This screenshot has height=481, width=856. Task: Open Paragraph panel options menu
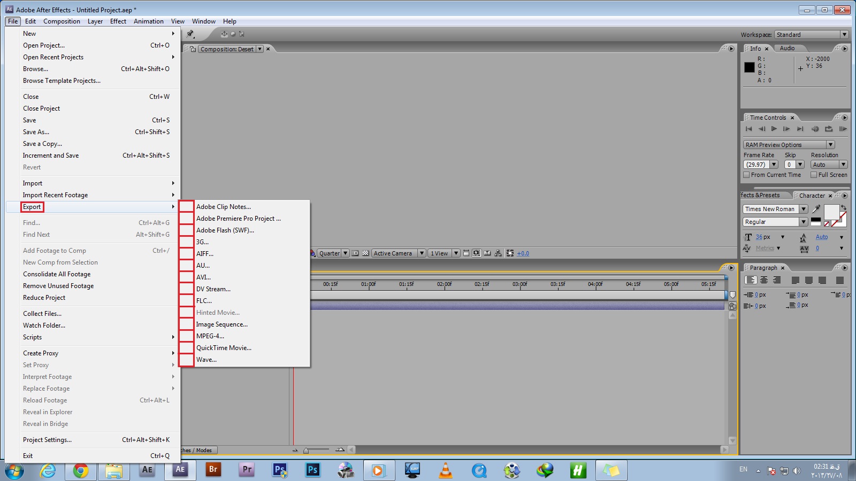pyautogui.click(x=845, y=268)
